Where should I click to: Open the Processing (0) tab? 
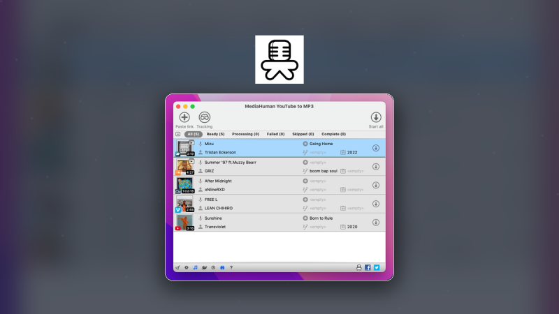point(245,134)
